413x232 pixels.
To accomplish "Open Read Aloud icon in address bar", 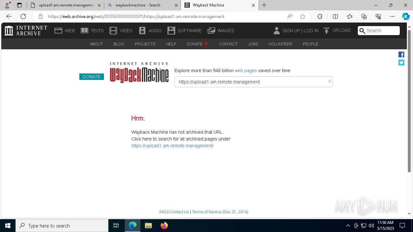I will pos(290,16).
